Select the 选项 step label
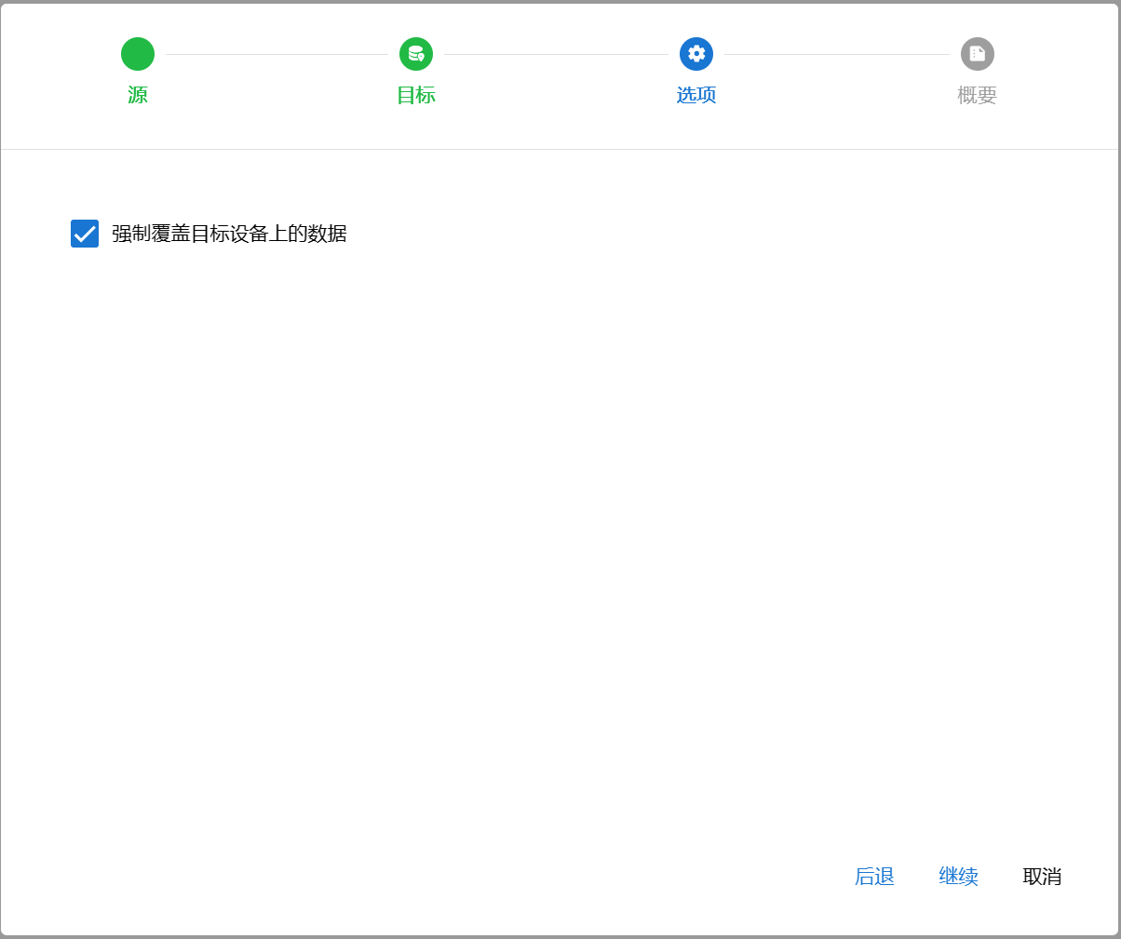The width and height of the screenshot is (1121, 939). (696, 95)
